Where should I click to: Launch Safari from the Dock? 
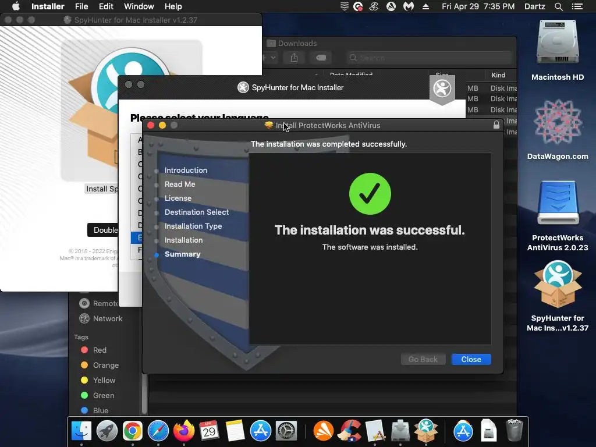[158, 431]
